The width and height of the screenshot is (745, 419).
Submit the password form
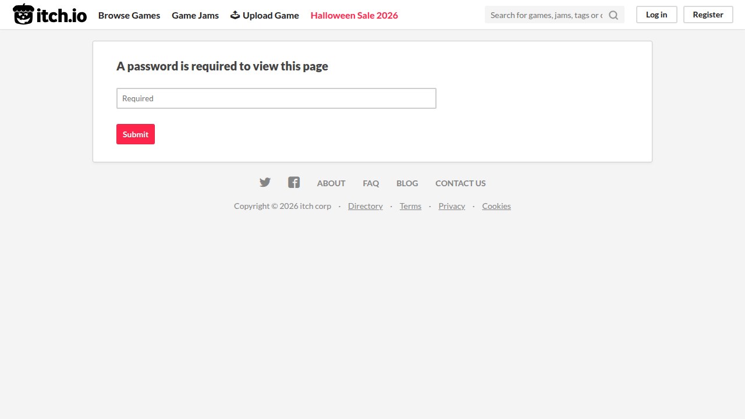(x=136, y=134)
